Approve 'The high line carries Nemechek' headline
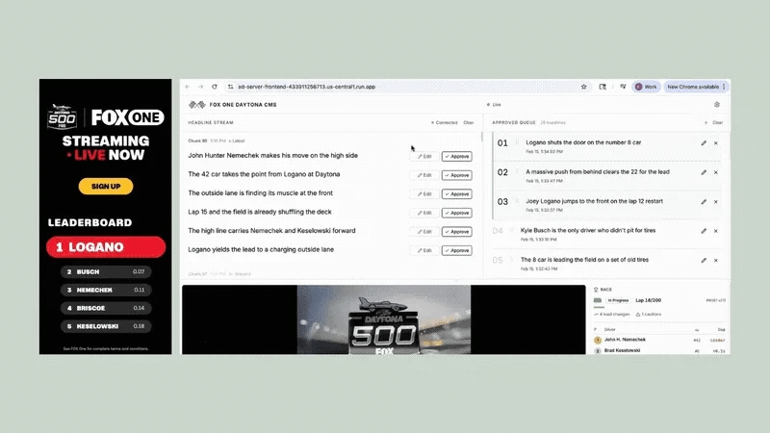770x433 pixels. pyautogui.click(x=456, y=232)
